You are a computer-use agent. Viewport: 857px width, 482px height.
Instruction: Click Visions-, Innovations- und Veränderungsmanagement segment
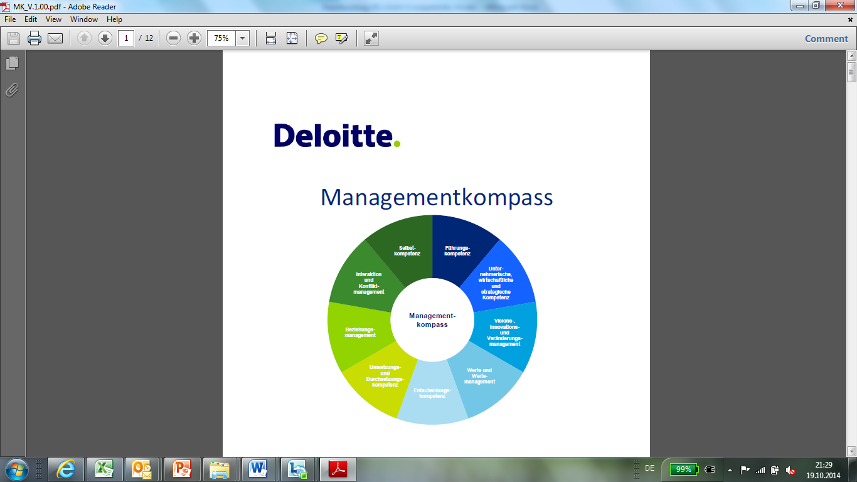pos(506,332)
